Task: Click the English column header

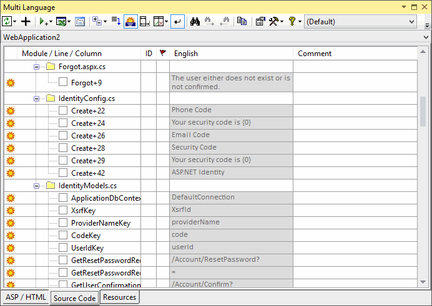Action: (x=231, y=54)
